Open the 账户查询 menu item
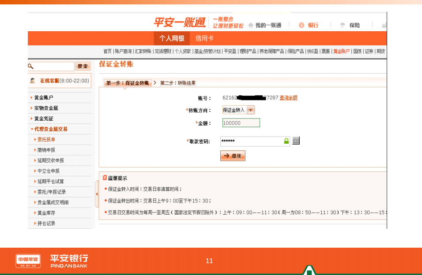 [123, 52]
